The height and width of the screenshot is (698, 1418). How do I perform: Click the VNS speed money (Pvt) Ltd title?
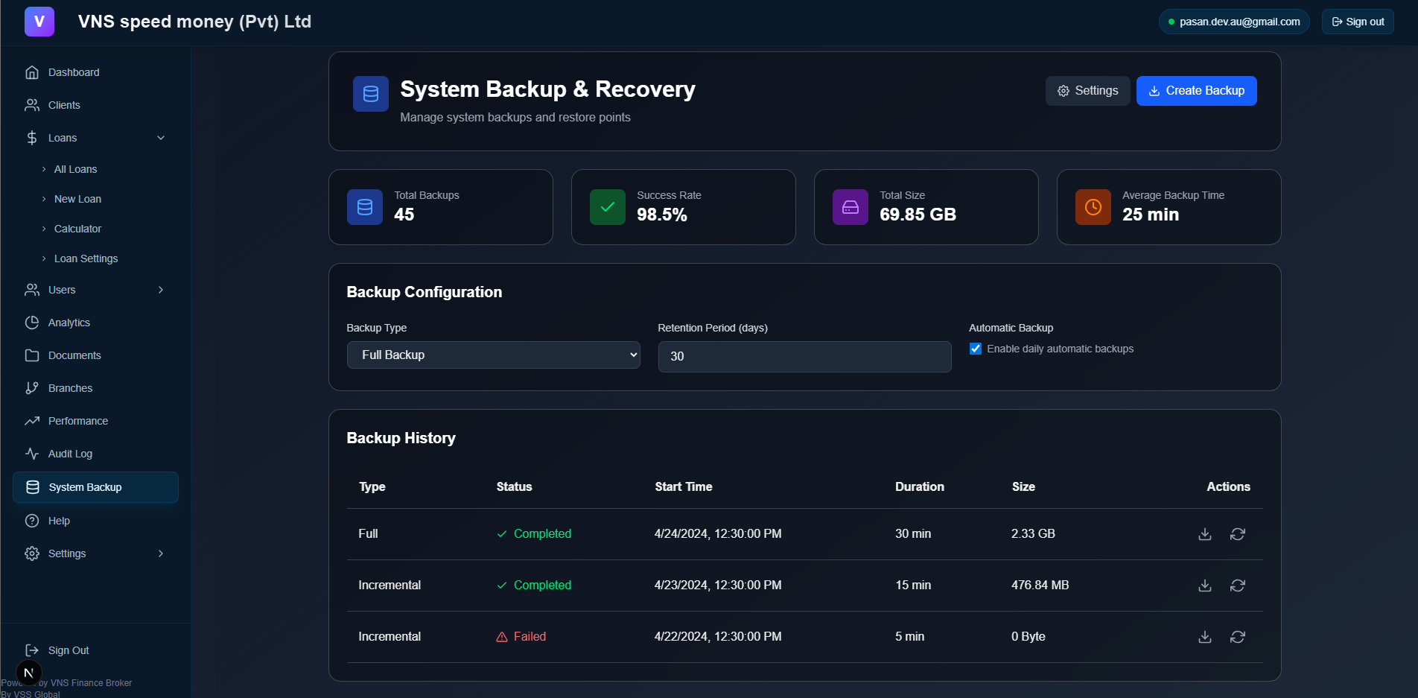pos(194,22)
